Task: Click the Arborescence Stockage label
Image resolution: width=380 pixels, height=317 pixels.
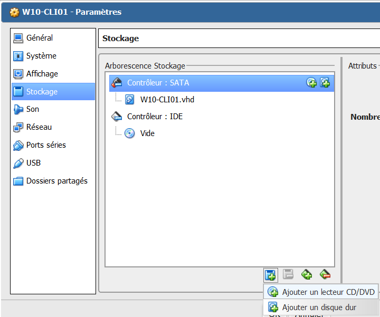Action: 145,66
